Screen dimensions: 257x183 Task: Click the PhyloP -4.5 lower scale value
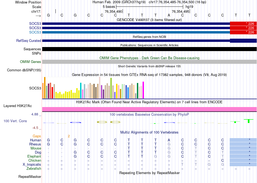point(35,128)
